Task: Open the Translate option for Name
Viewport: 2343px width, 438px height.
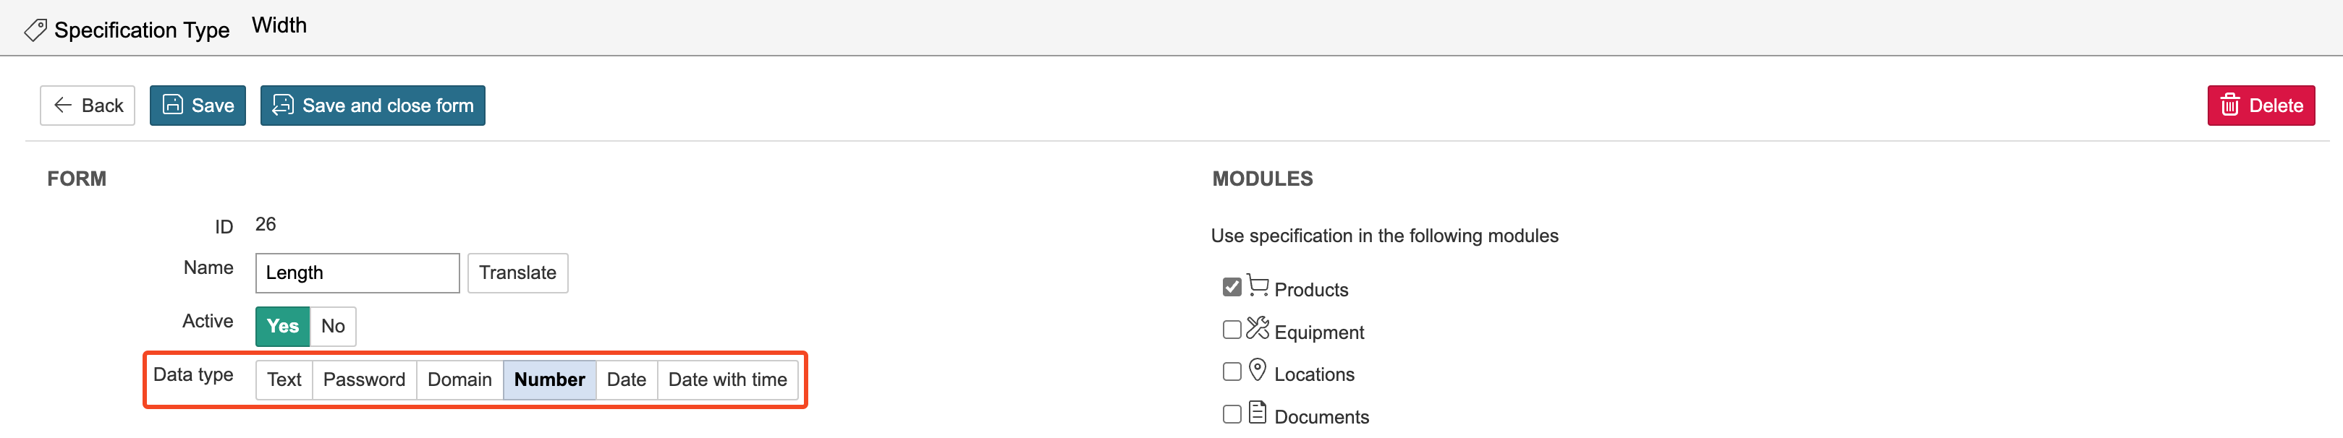Action: click(517, 272)
